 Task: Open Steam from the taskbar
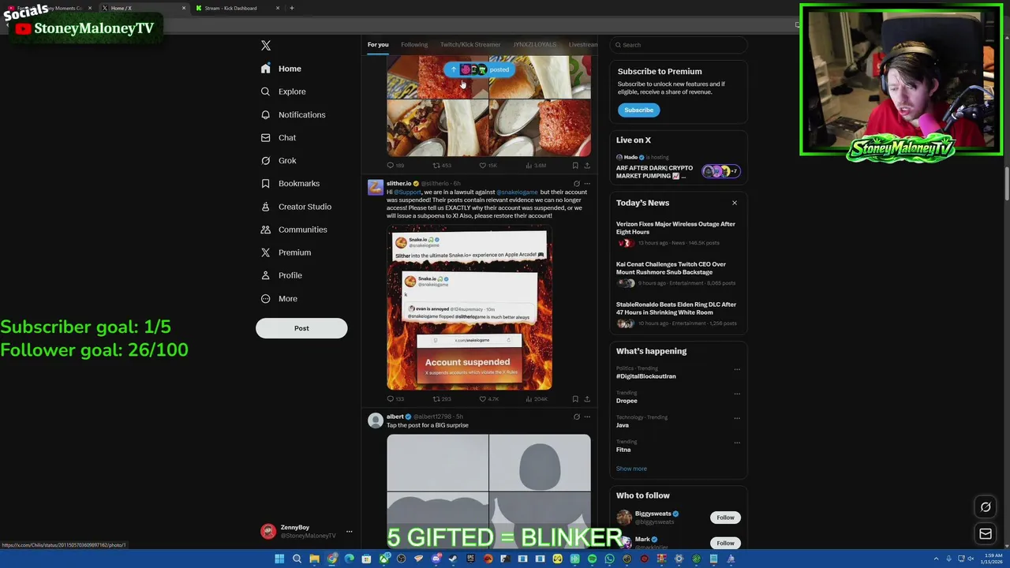pos(453,559)
